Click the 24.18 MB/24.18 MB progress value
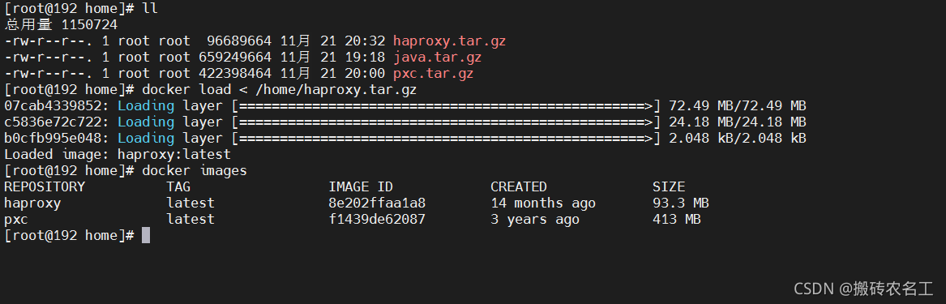Viewport: 946px width, 304px height. pos(737,122)
